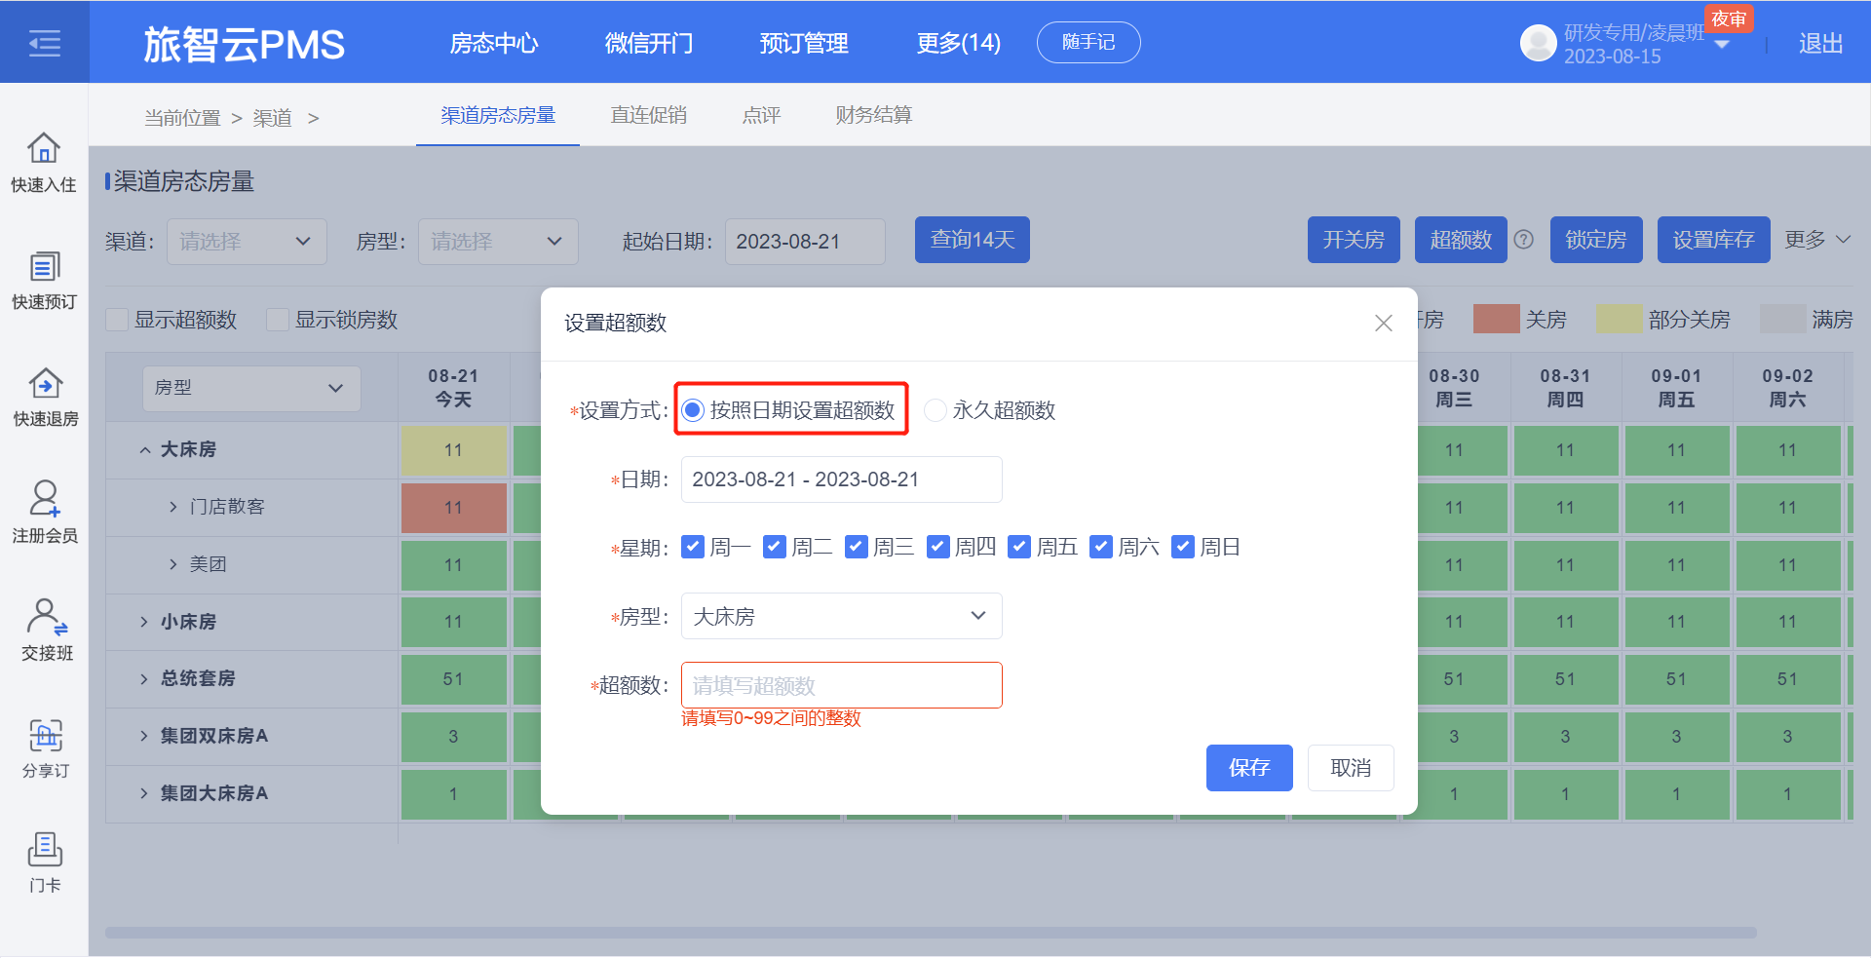Open the 房态中心 top menu
Viewport: 1871px width, 958px height.
click(494, 43)
